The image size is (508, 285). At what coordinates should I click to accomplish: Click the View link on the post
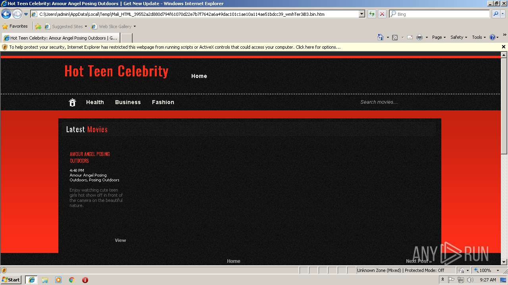coord(120,240)
